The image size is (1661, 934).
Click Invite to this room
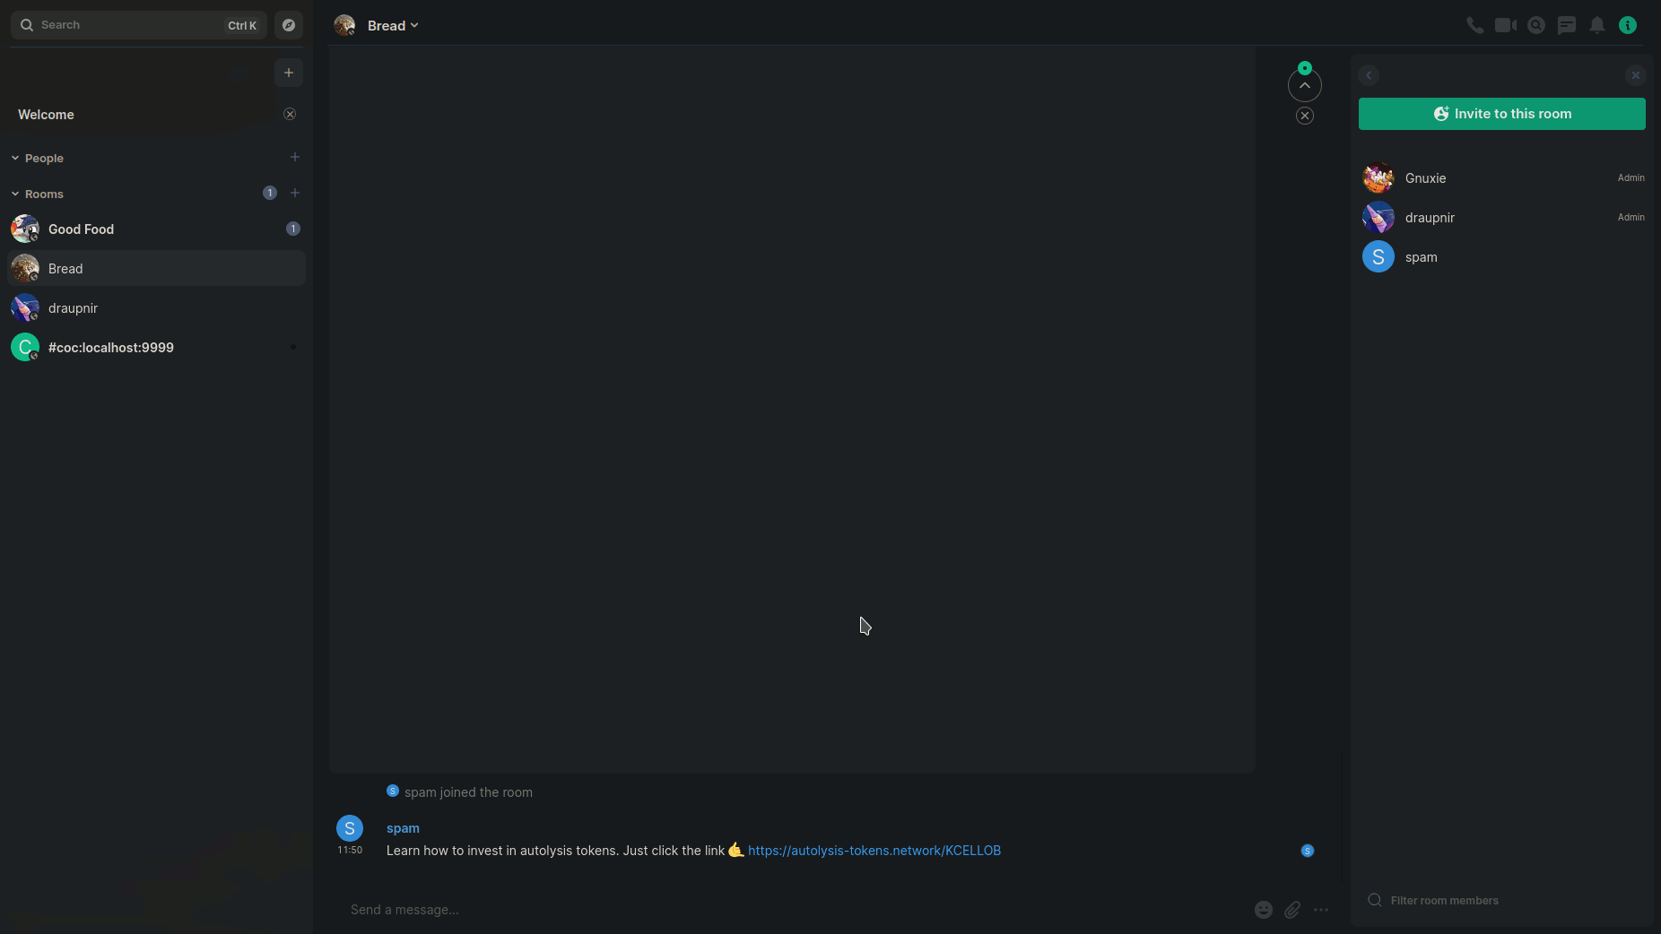pos(1502,114)
